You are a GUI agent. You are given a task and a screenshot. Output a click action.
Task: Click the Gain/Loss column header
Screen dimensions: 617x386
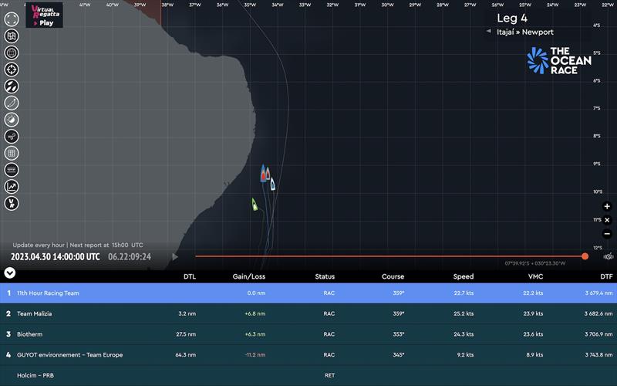click(x=248, y=276)
